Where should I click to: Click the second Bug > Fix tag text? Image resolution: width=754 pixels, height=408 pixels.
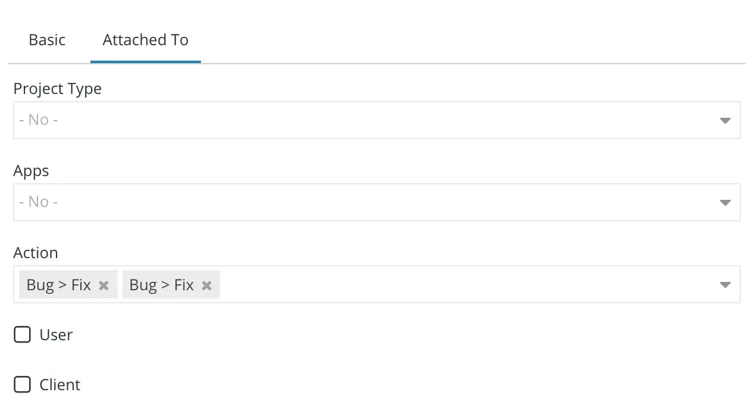162,285
